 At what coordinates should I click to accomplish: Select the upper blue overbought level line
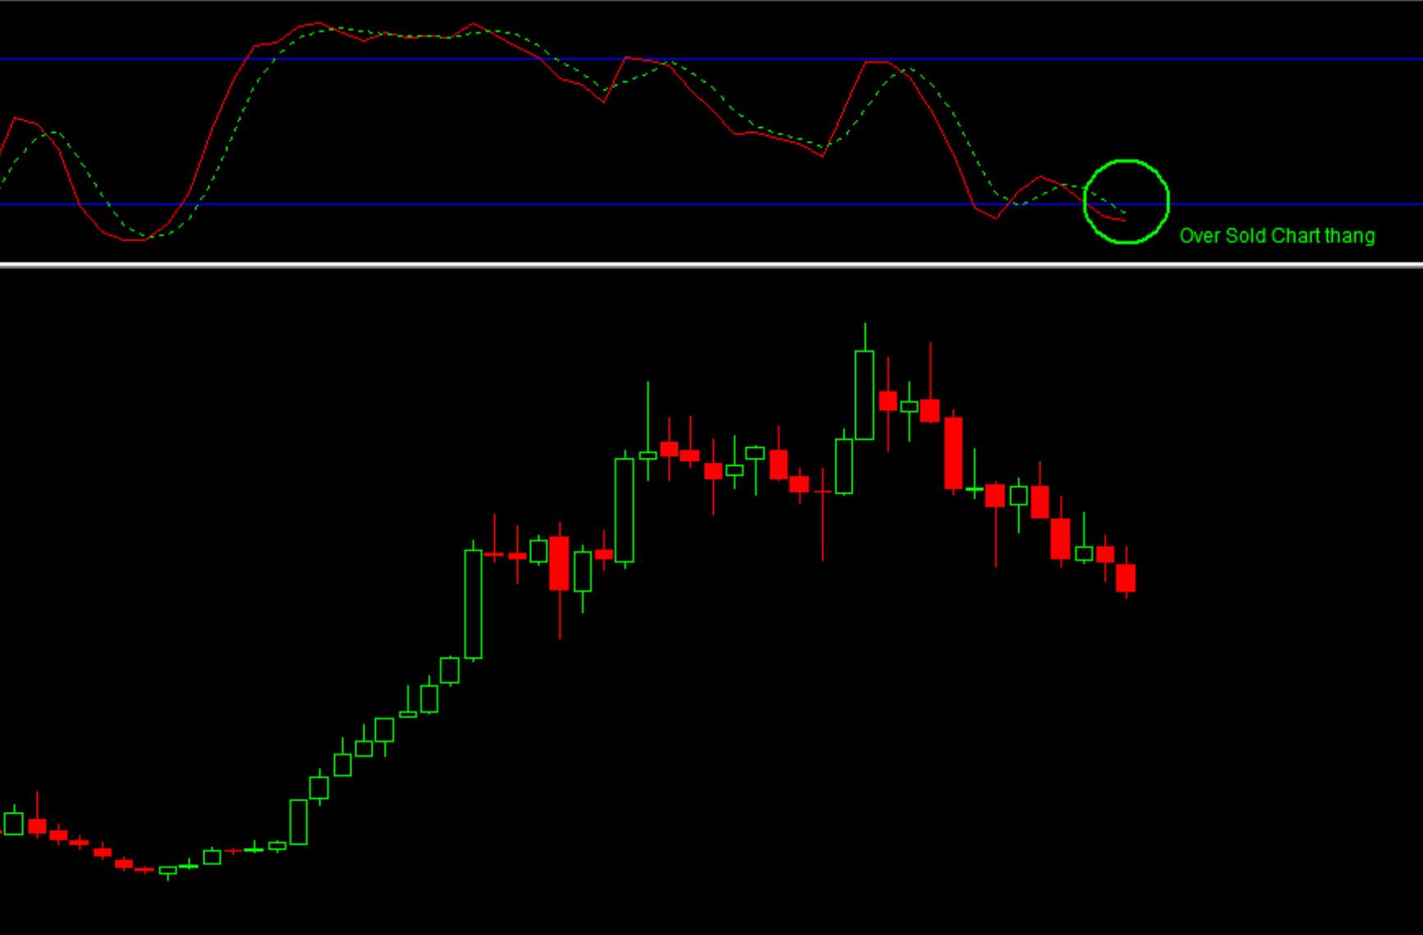[711, 59]
